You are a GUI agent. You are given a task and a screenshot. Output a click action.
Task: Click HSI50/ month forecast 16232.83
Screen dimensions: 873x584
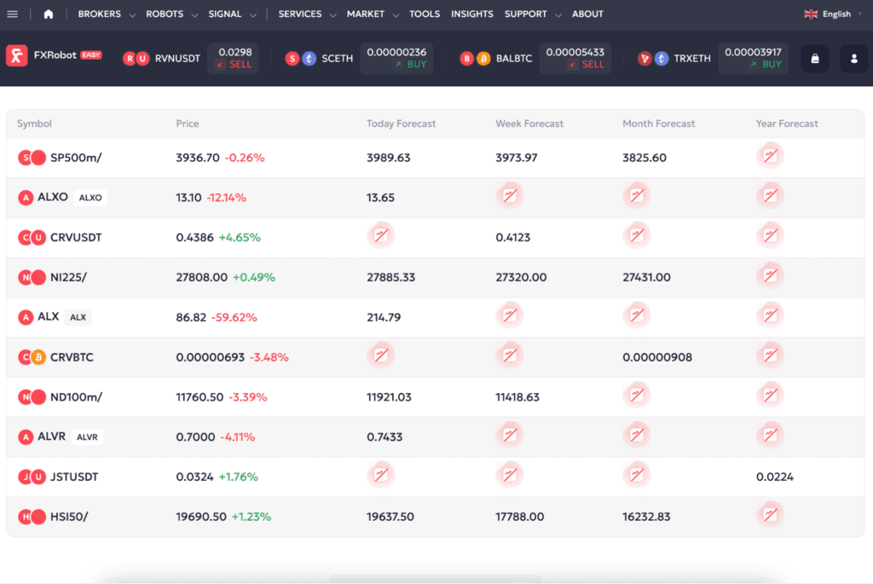pos(646,517)
